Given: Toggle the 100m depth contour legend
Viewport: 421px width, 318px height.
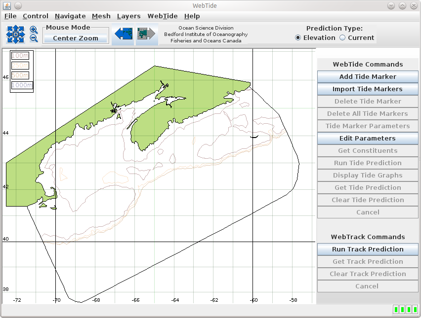Looking at the screenshot, I should (20, 56).
